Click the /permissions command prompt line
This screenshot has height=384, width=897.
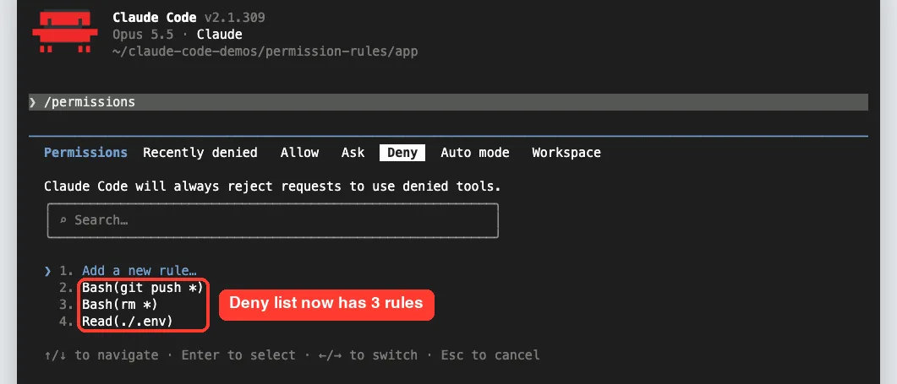[x=448, y=102]
